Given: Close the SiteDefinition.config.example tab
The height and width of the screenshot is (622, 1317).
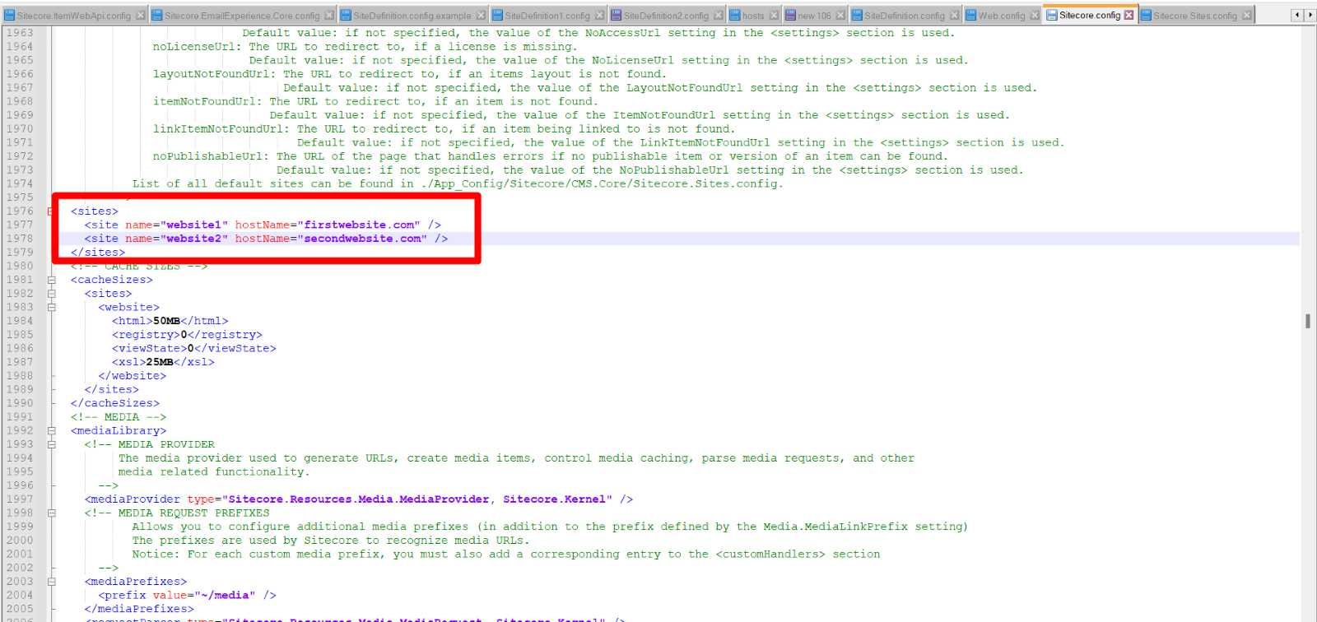Looking at the screenshot, I should [482, 15].
